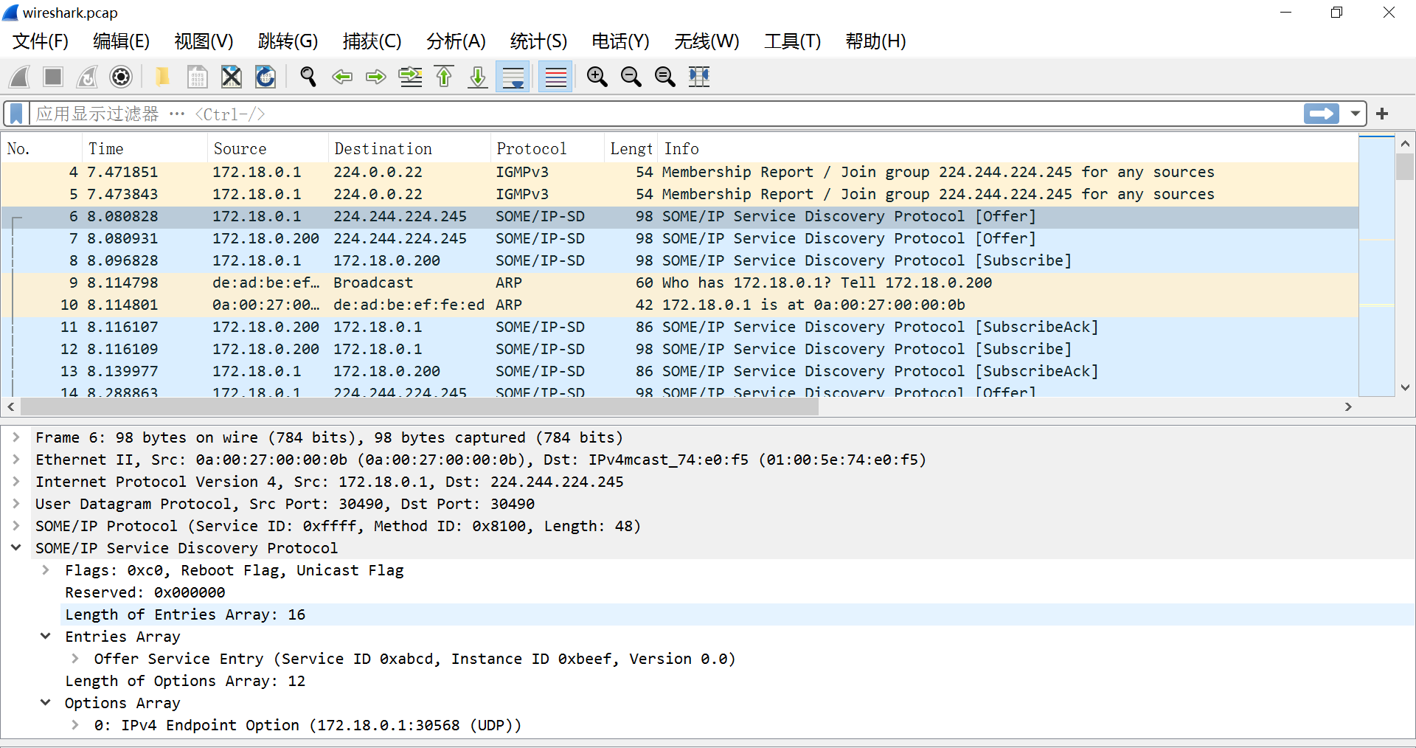The height and width of the screenshot is (748, 1416).
Task: Open the display filter history dropdown
Action: [1355, 114]
